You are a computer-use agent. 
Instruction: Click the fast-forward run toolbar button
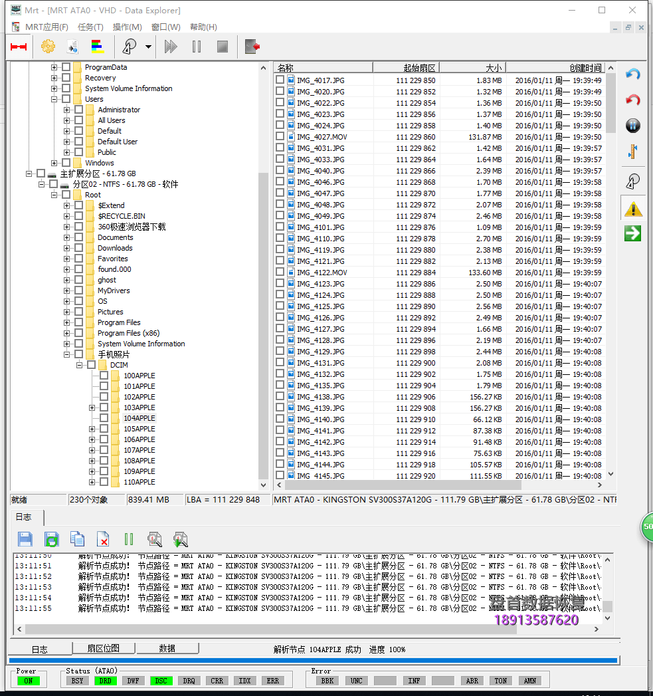171,47
